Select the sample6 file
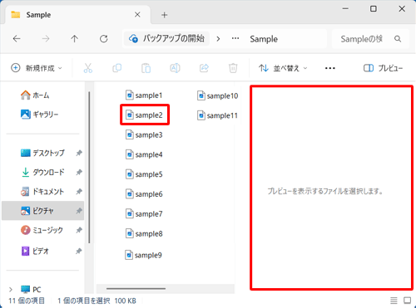Screen dimensions: 416x308 click(144, 194)
